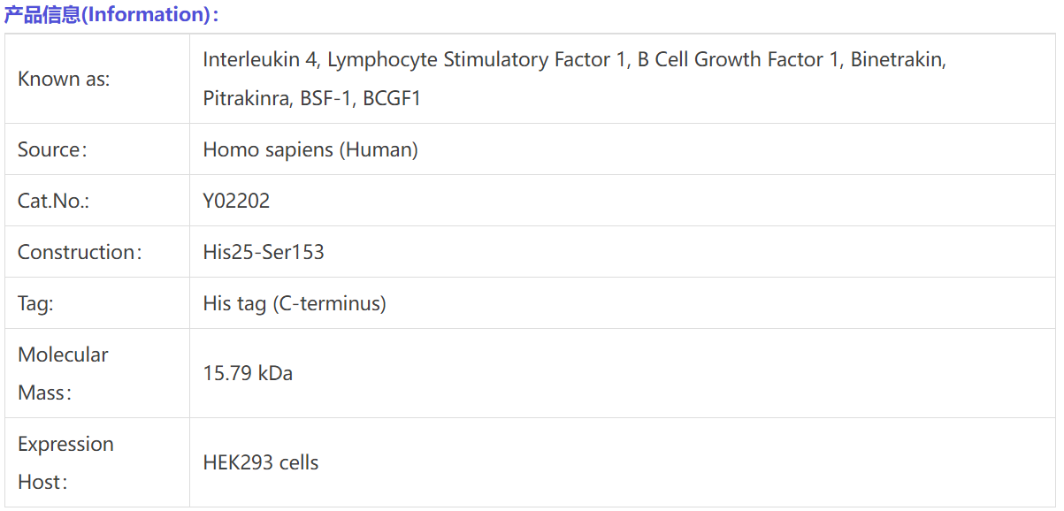Select the "HEK293 cells" value
The height and width of the screenshot is (511, 1064).
(x=261, y=462)
